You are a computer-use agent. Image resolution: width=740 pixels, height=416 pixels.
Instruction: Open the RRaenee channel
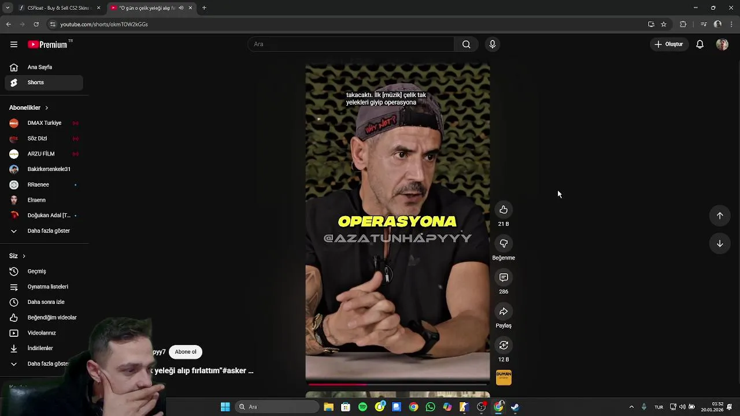click(x=44, y=185)
